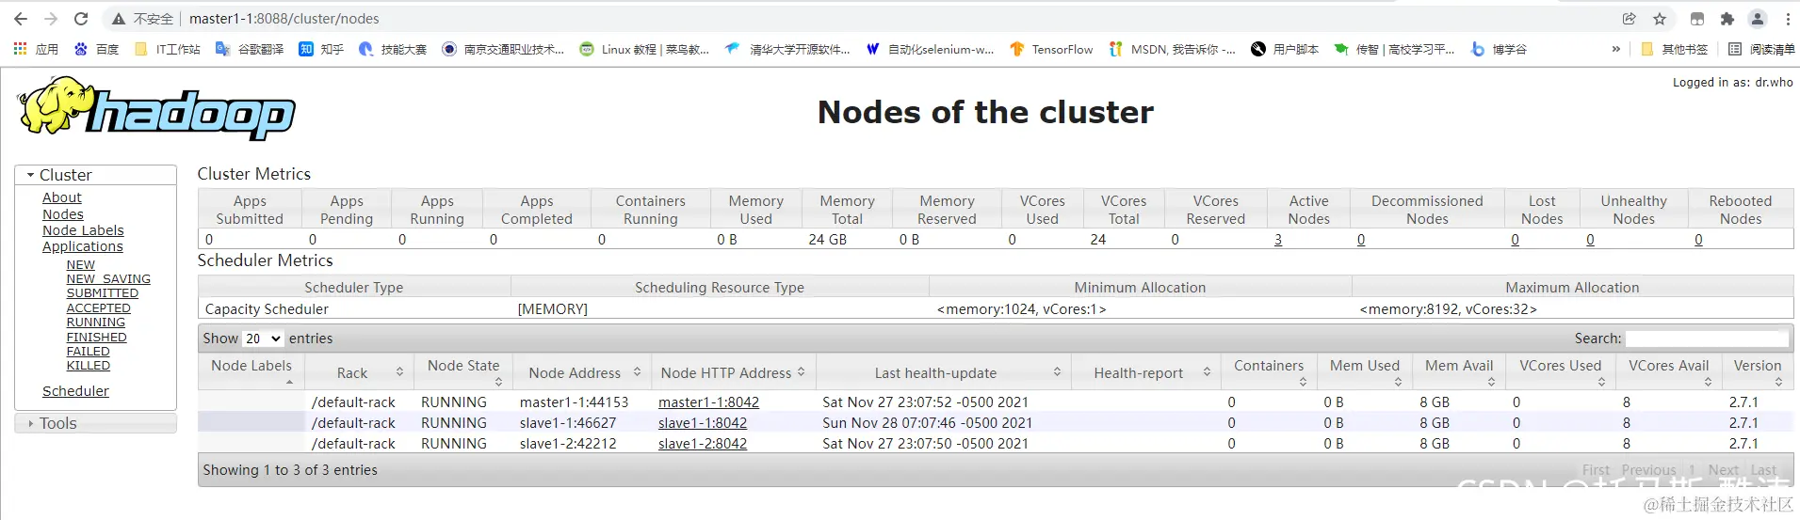Open the About link in sidebar
1800x520 pixels.
[x=62, y=197]
